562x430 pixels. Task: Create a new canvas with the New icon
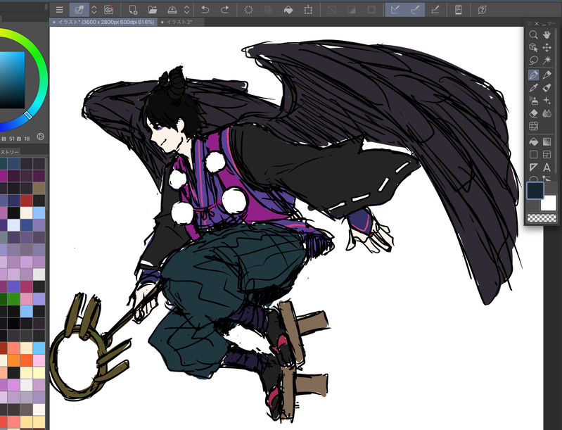[x=133, y=10]
